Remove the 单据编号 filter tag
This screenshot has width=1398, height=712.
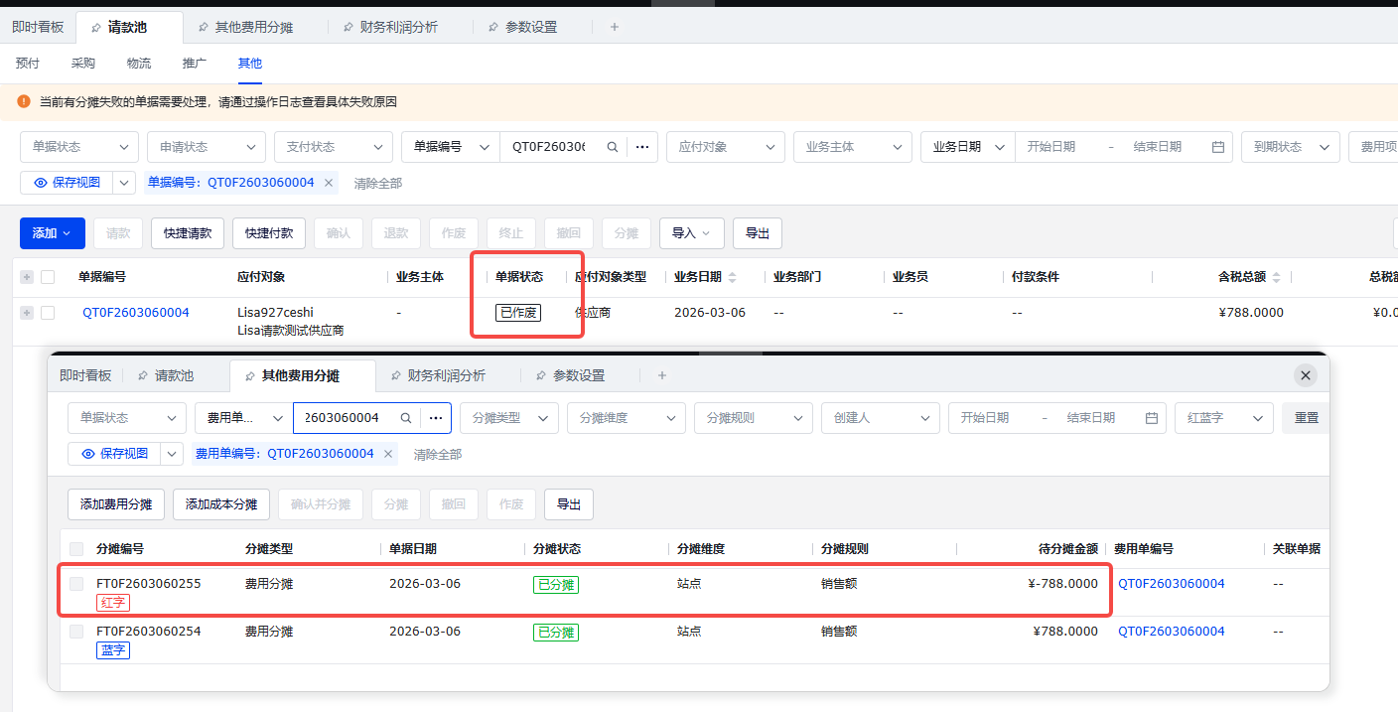[x=329, y=183]
